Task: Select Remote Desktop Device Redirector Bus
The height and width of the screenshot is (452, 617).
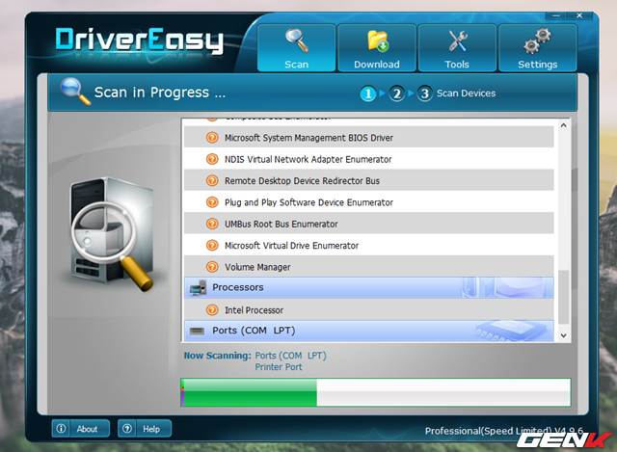Action: (x=302, y=180)
